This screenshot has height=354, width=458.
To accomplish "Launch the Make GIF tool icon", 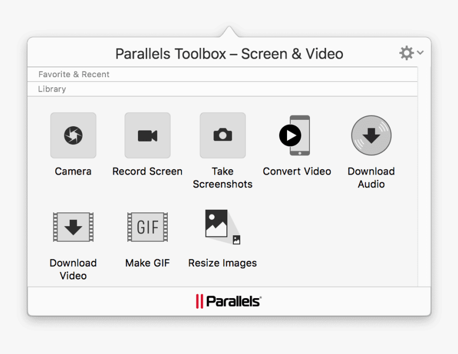I will (x=148, y=227).
